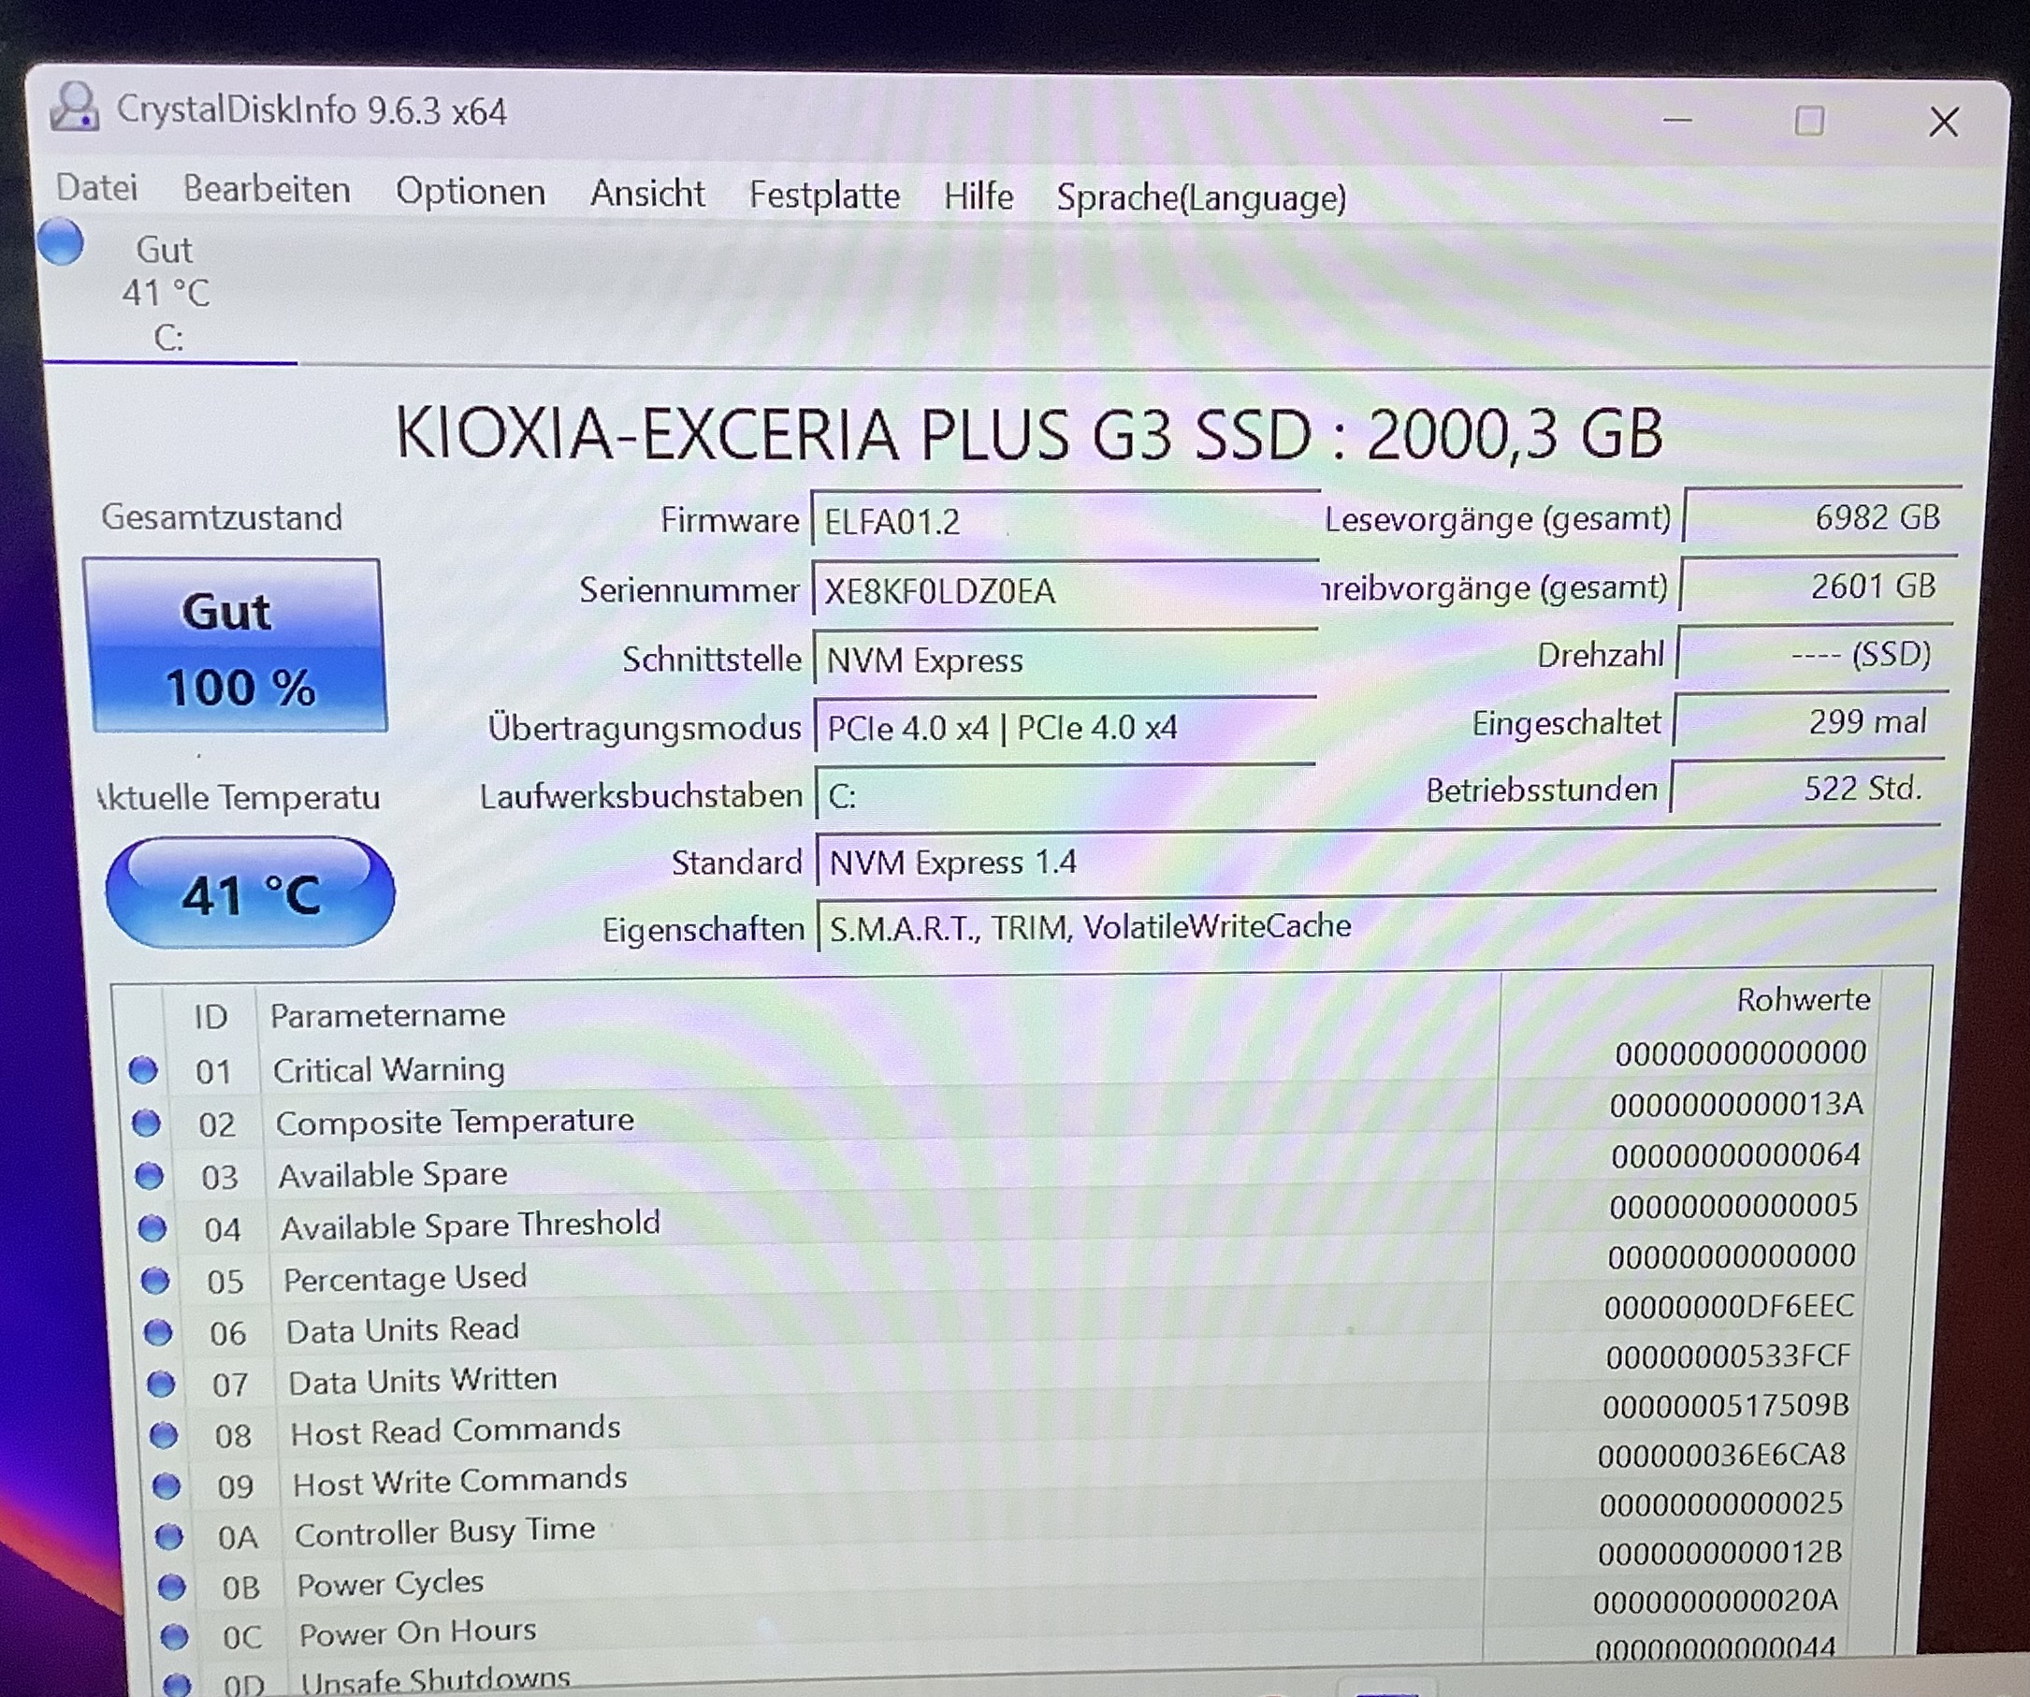The width and height of the screenshot is (2030, 1697).
Task: Open the Sprache(Language) menu
Action: pyautogui.click(x=1200, y=198)
